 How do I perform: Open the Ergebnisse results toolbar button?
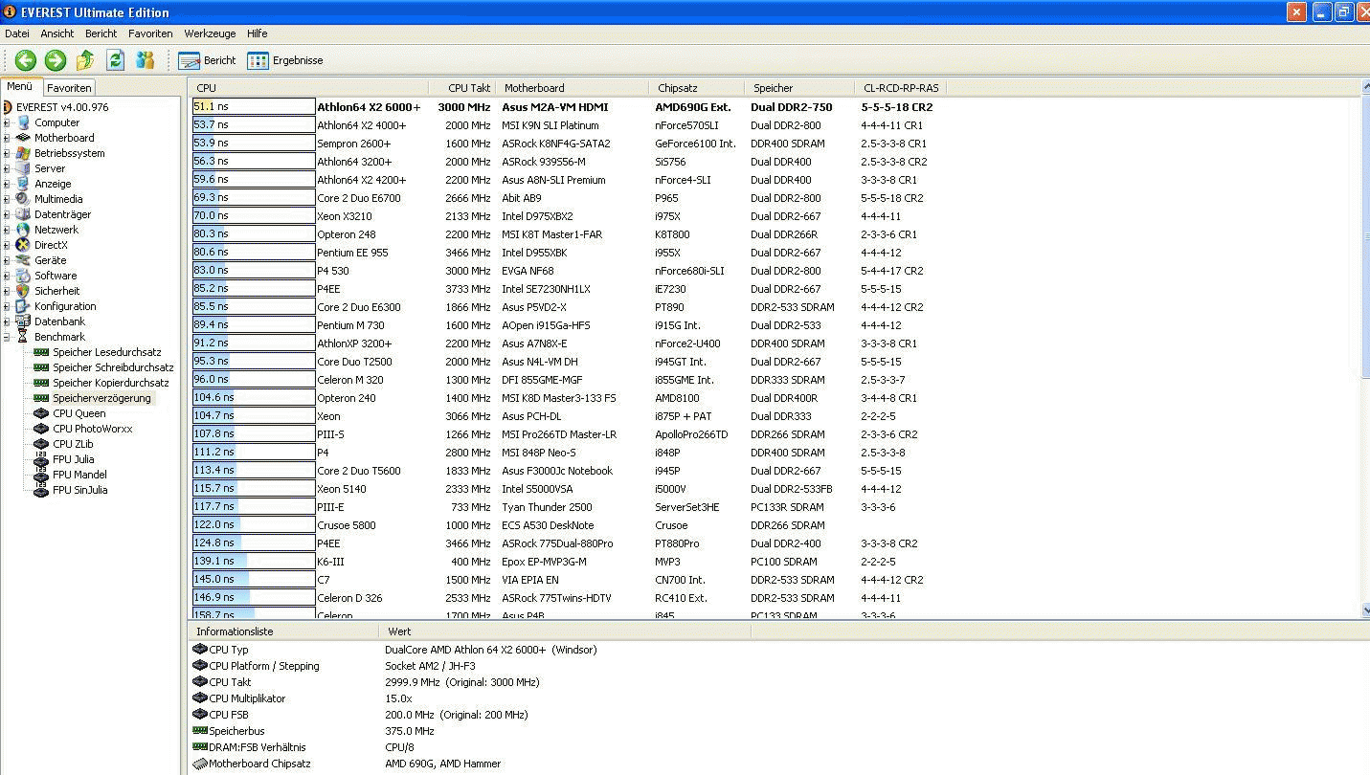point(284,60)
